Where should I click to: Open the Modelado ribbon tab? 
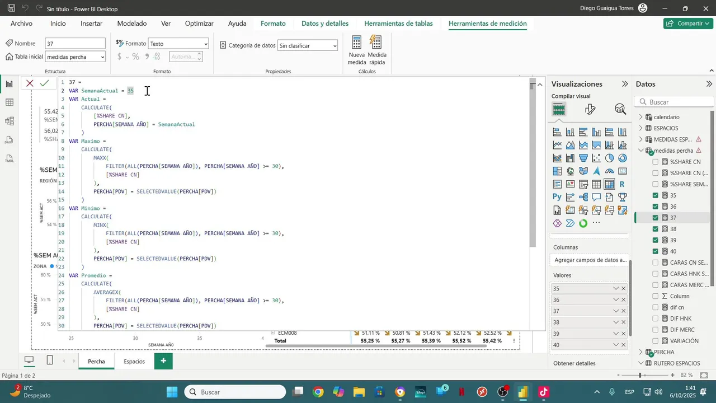[131, 24]
